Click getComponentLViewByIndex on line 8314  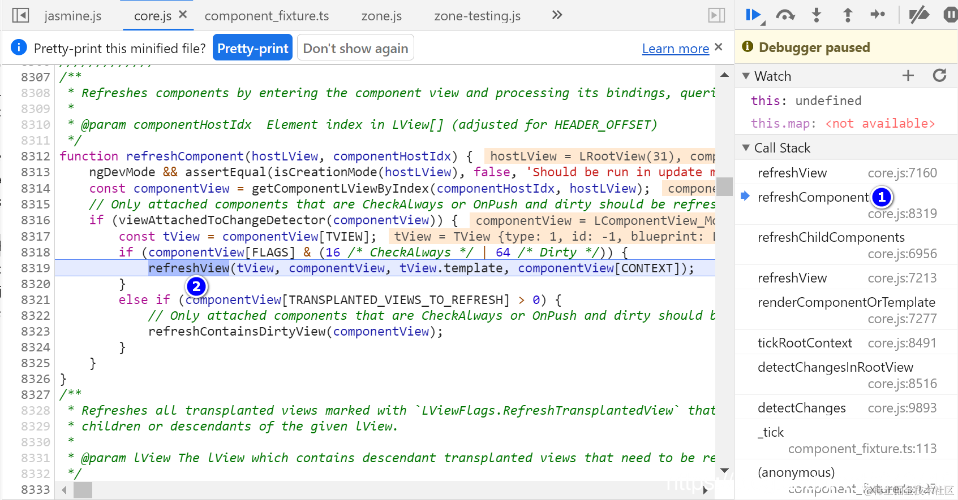tap(340, 188)
